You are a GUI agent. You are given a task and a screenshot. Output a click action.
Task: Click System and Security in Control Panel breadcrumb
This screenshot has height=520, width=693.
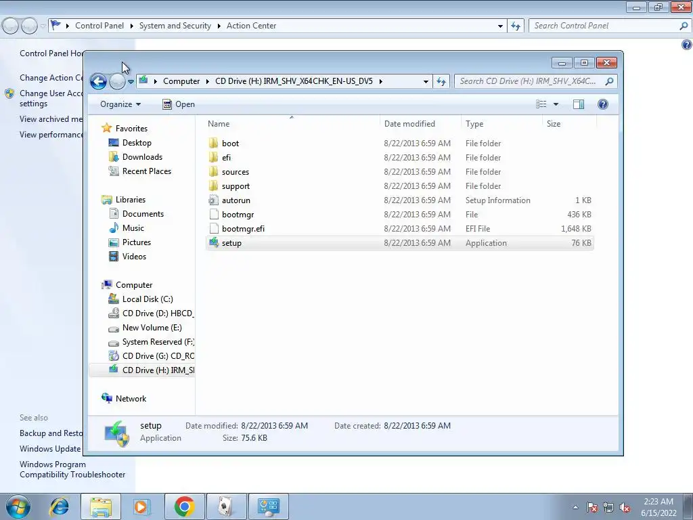175,26
